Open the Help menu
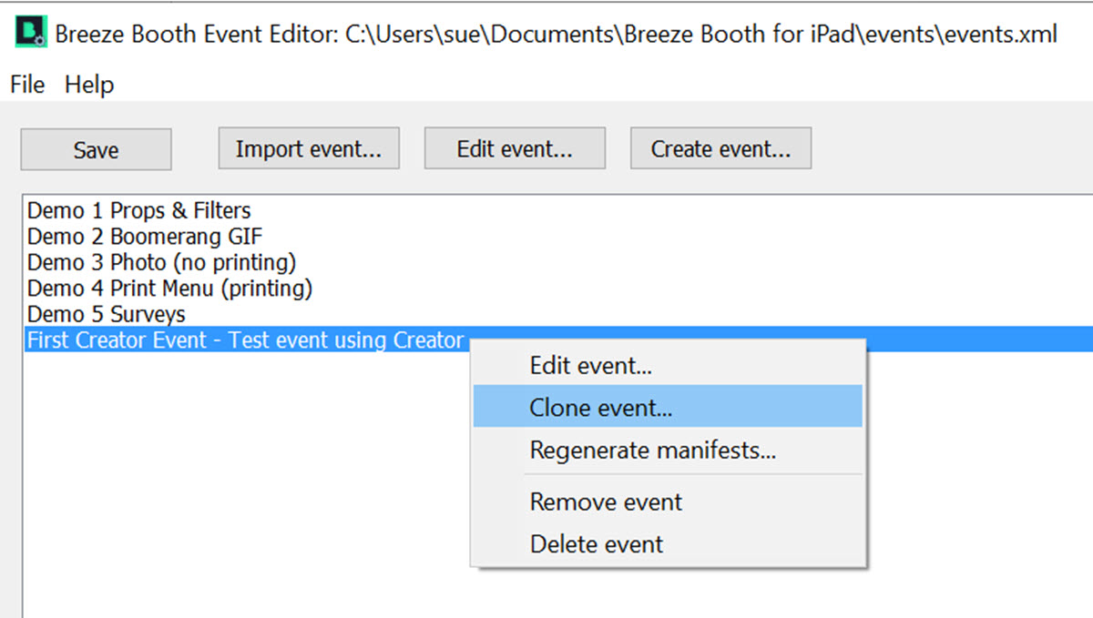The image size is (1093, 618). (x=89, y=85)
